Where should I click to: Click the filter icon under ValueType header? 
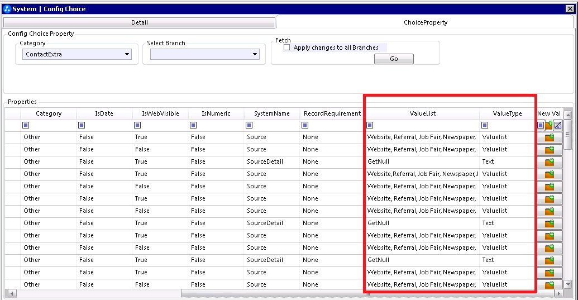[485, 125]
